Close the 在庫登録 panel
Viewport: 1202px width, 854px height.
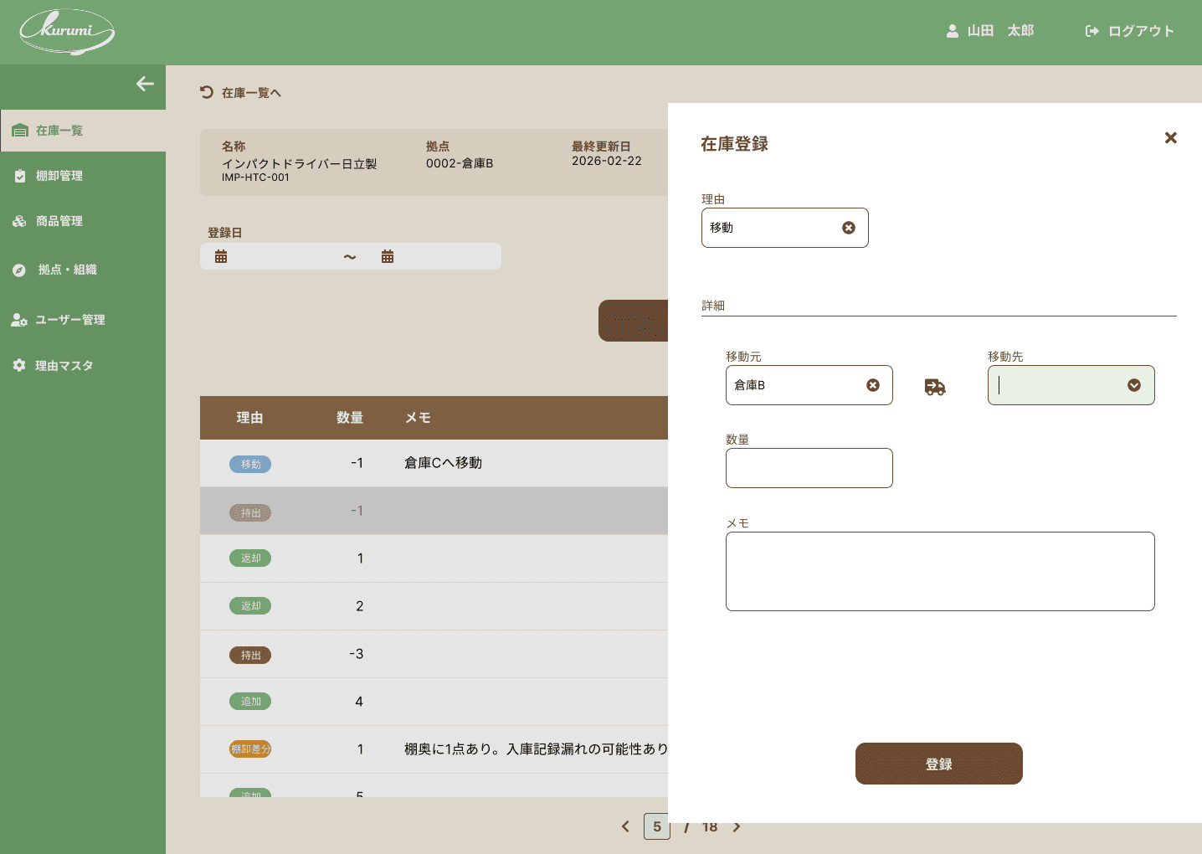click(1171, 138)
